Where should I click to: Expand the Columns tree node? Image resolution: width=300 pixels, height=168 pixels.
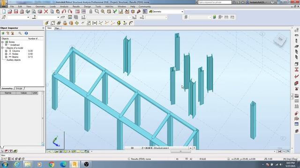coord(6,51)
